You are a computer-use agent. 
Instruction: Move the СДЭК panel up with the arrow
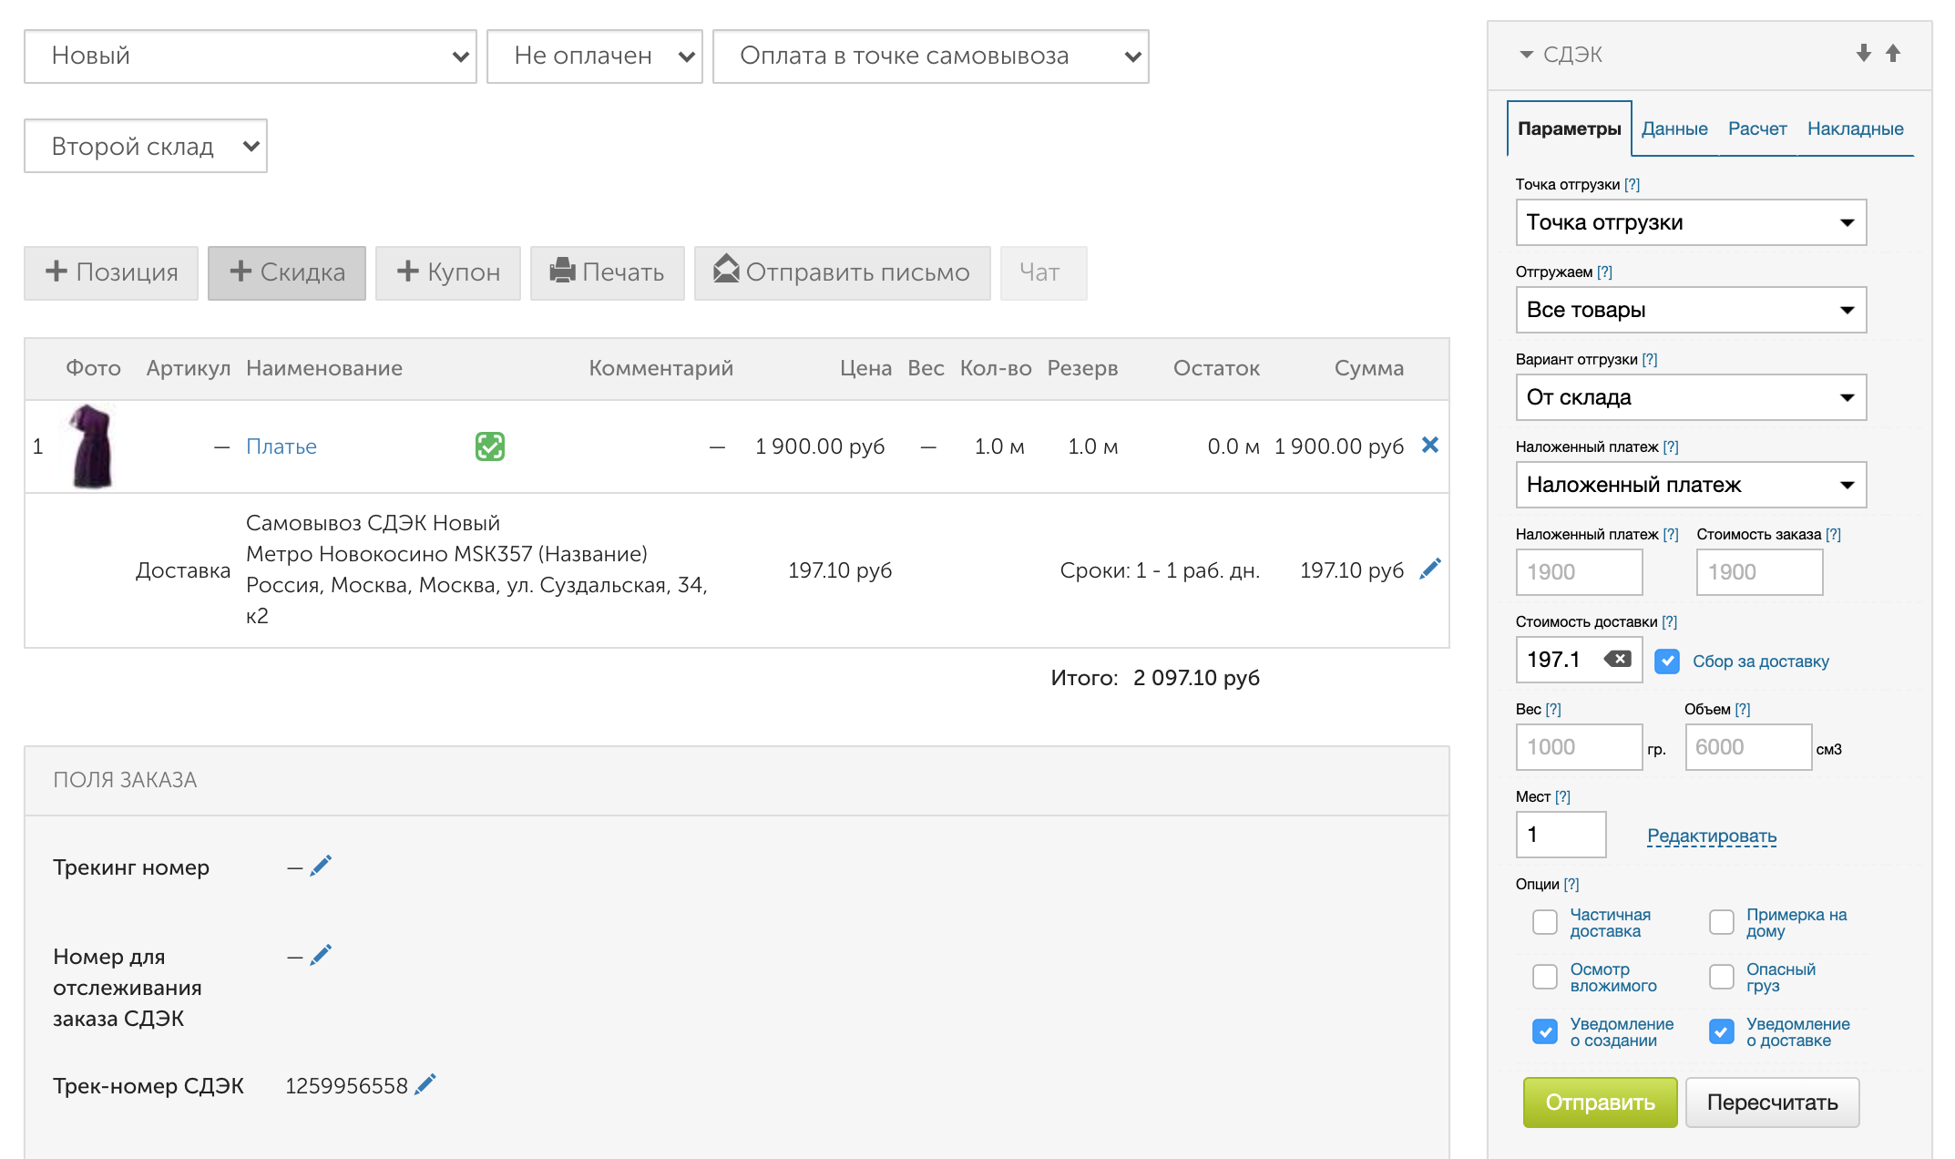[1893, 54]
